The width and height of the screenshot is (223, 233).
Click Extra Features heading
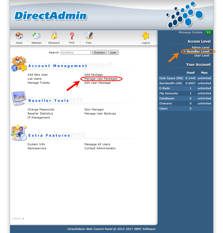click(x=49, y=135)
